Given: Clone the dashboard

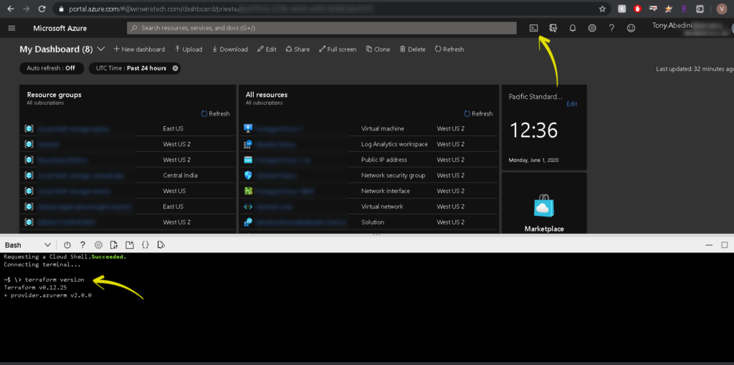Looking at the screenshot, I should [378, 49].
